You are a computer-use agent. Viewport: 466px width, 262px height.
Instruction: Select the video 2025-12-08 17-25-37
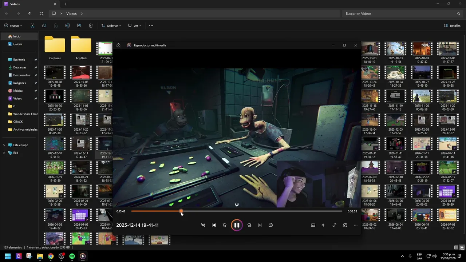(x=421, y=124)
